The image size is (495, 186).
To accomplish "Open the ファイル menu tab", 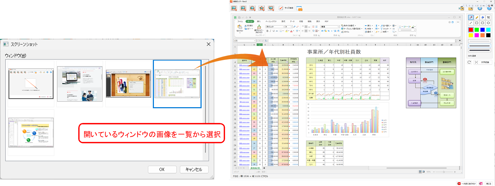I will [240, 21].
